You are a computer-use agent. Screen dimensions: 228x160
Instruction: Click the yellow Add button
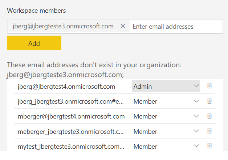tap(34, 43)
